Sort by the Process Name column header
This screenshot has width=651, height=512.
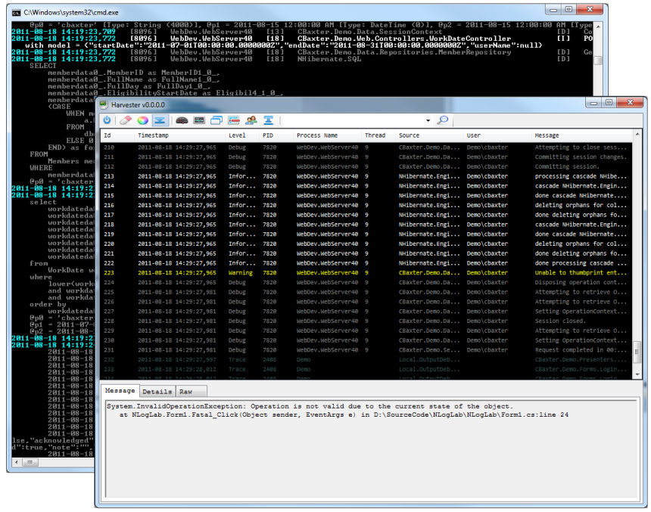(328, 135)
